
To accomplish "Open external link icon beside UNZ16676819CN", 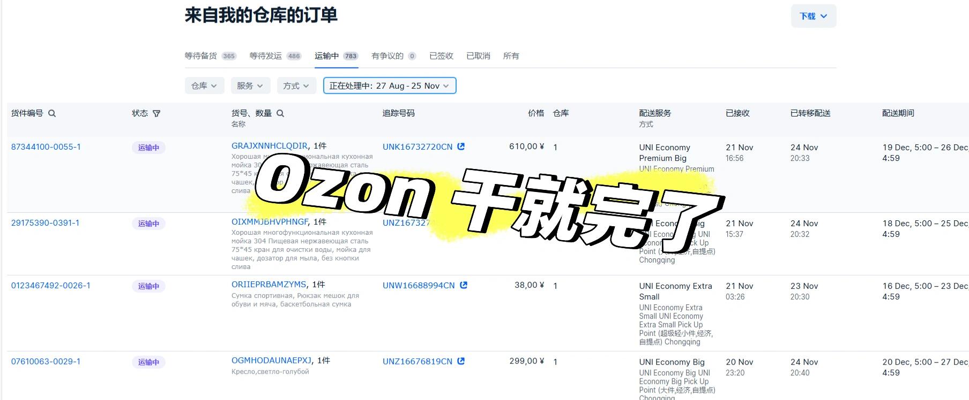I will 461,361.
